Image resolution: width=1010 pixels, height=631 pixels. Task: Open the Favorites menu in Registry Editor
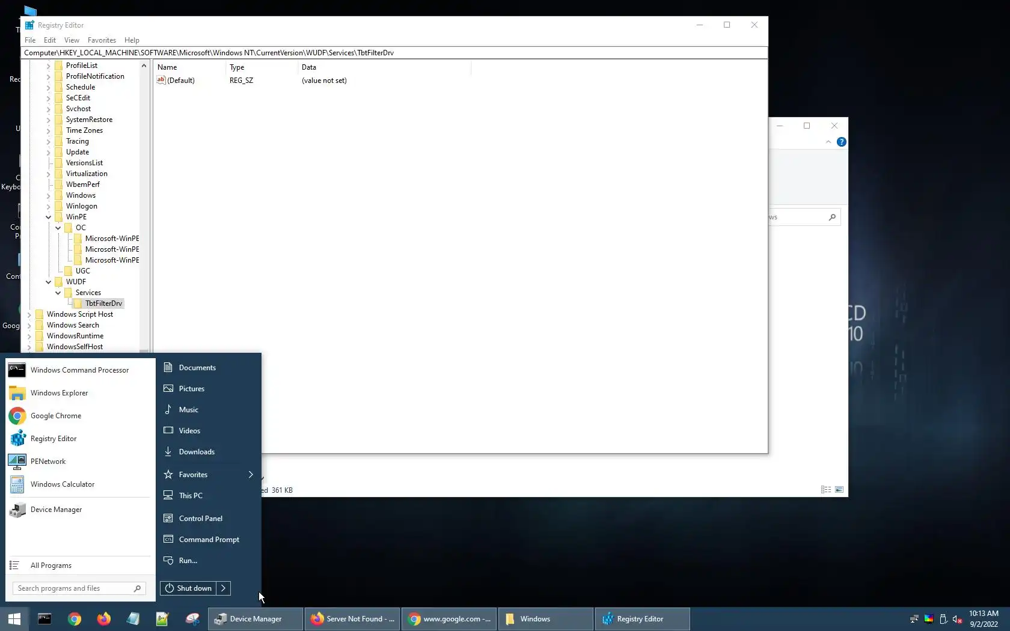tap(102, 40)
